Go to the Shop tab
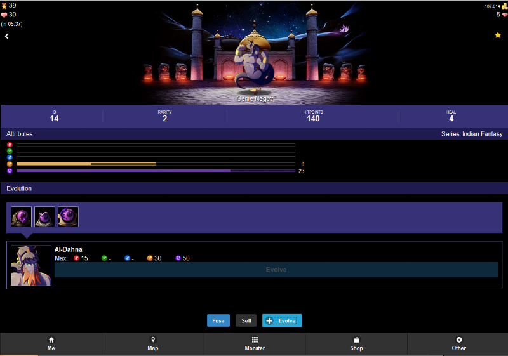 tap(356, 343)
